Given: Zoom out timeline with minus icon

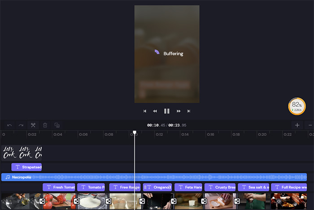Looking at the screenshot, I should (x=310, y=125).
